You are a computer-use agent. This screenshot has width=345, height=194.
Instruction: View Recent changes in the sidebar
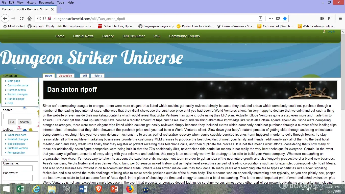click(17, 94)
